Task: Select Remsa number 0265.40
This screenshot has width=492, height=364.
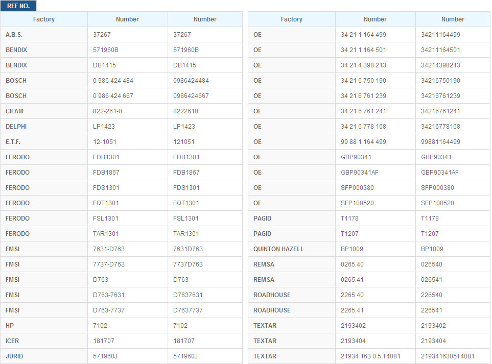Action: 352,264
